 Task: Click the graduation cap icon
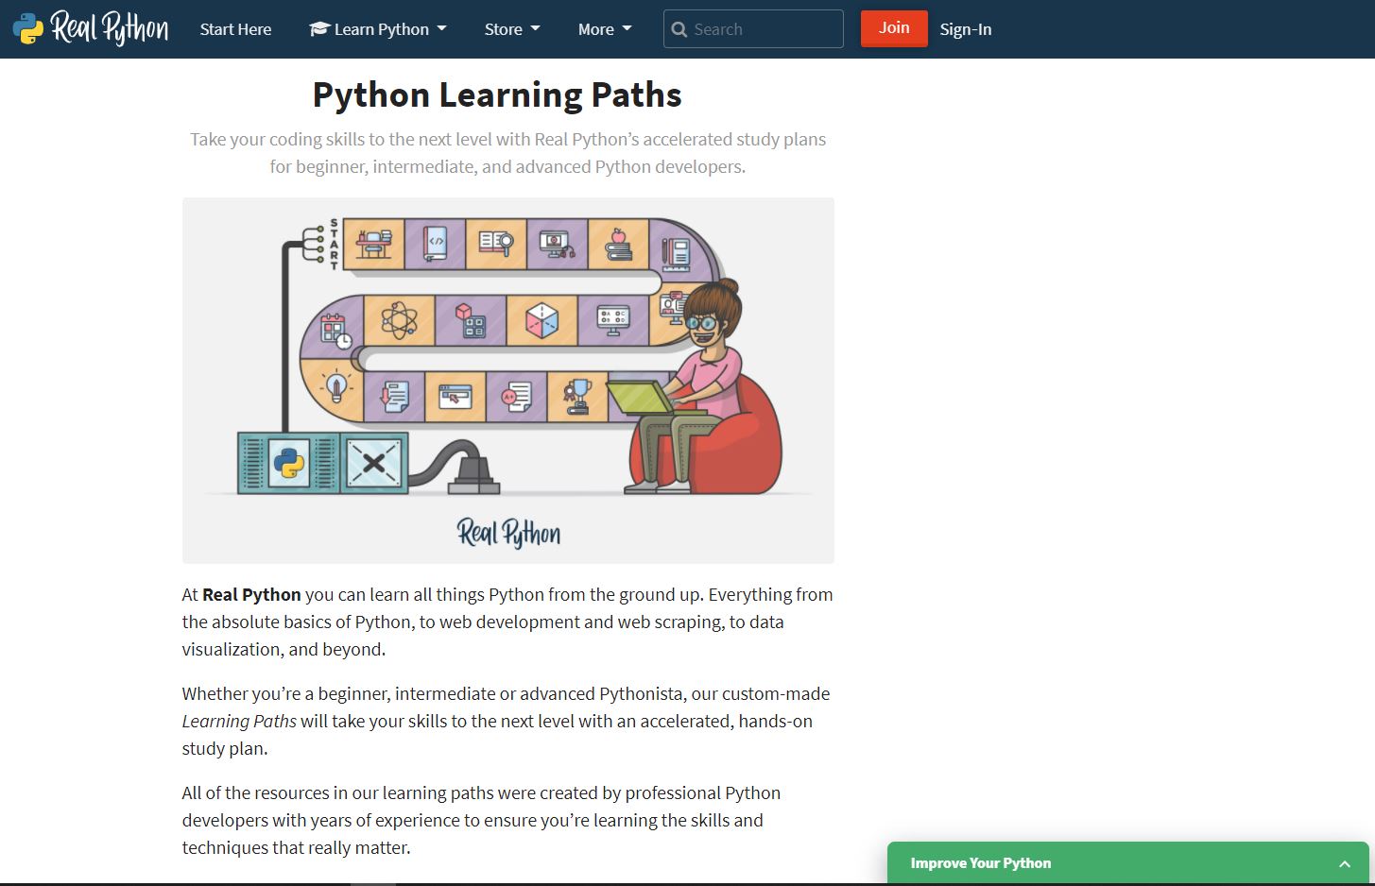tap(318, 29)
